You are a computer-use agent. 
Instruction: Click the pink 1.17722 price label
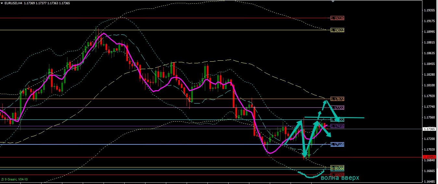tap(337, 107)
